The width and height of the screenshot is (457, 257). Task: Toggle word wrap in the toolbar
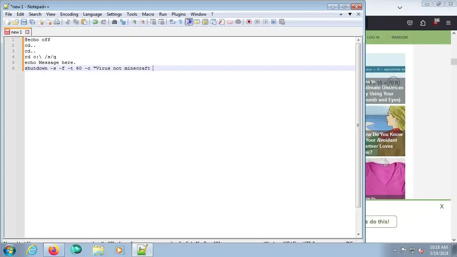pyautogui.click(x=172, y=22)
